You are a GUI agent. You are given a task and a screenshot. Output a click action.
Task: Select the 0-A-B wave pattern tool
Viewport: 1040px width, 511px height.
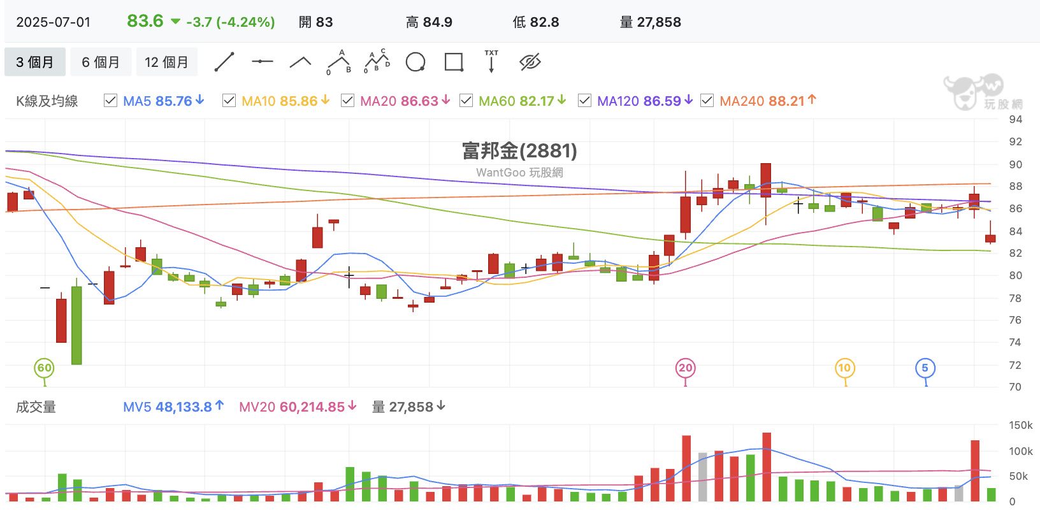pyautogui.click(x=339, y=62)
